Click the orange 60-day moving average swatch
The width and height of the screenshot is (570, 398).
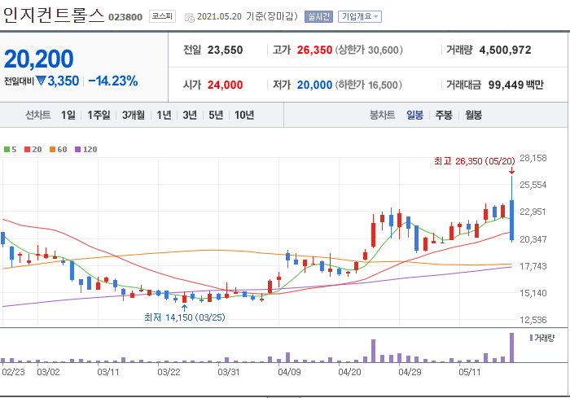pos(52,150)
